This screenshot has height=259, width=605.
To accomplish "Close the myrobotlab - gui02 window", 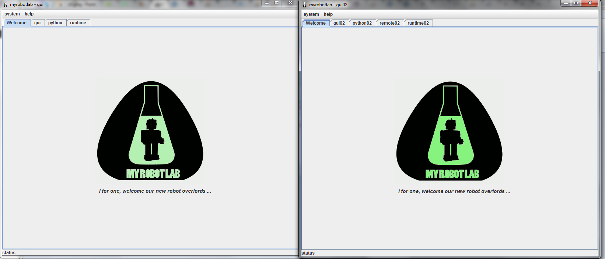I will (x=590, y=3).
